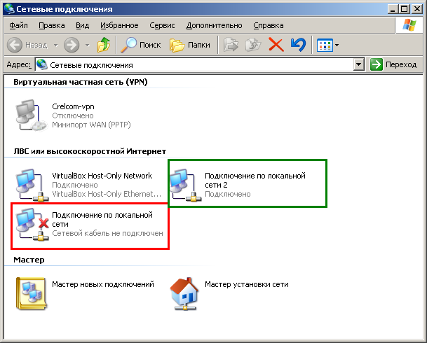Open Search (Поиск) magnifier tool

click(x=142, y=45)
